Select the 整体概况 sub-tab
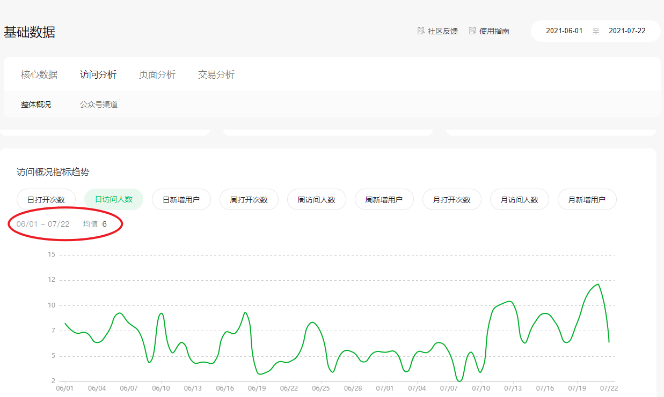664x397 pixels. click(x=36, y=104)
